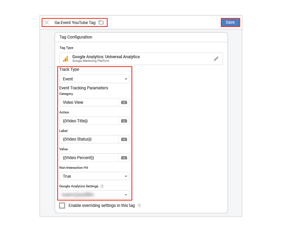This screenshot has width=282, height=232.
Task: Select the Google Analytics: Universal Analytics tag type
Action: click(141, 59)
